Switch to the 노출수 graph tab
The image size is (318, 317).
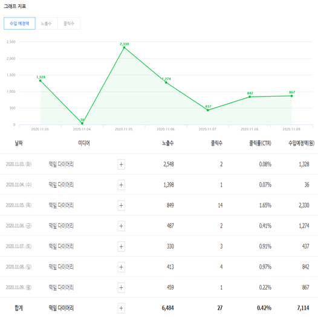coord(46,24)
